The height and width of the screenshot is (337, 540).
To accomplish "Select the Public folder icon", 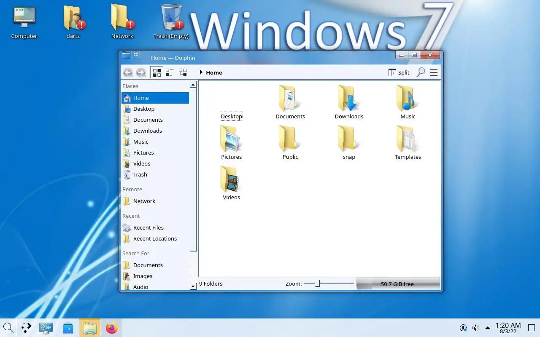I will pyautogui.click(x=289, y=139).
